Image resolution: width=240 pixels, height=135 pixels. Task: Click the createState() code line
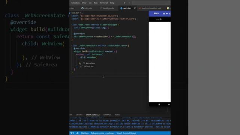point(105,37)
